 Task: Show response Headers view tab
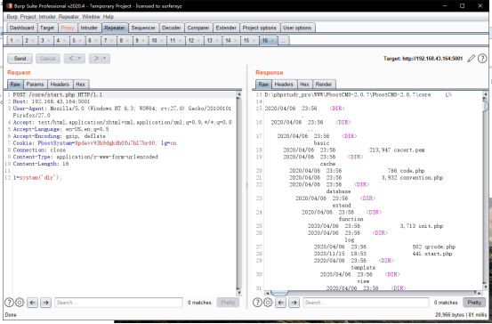[x=284, y=85]
